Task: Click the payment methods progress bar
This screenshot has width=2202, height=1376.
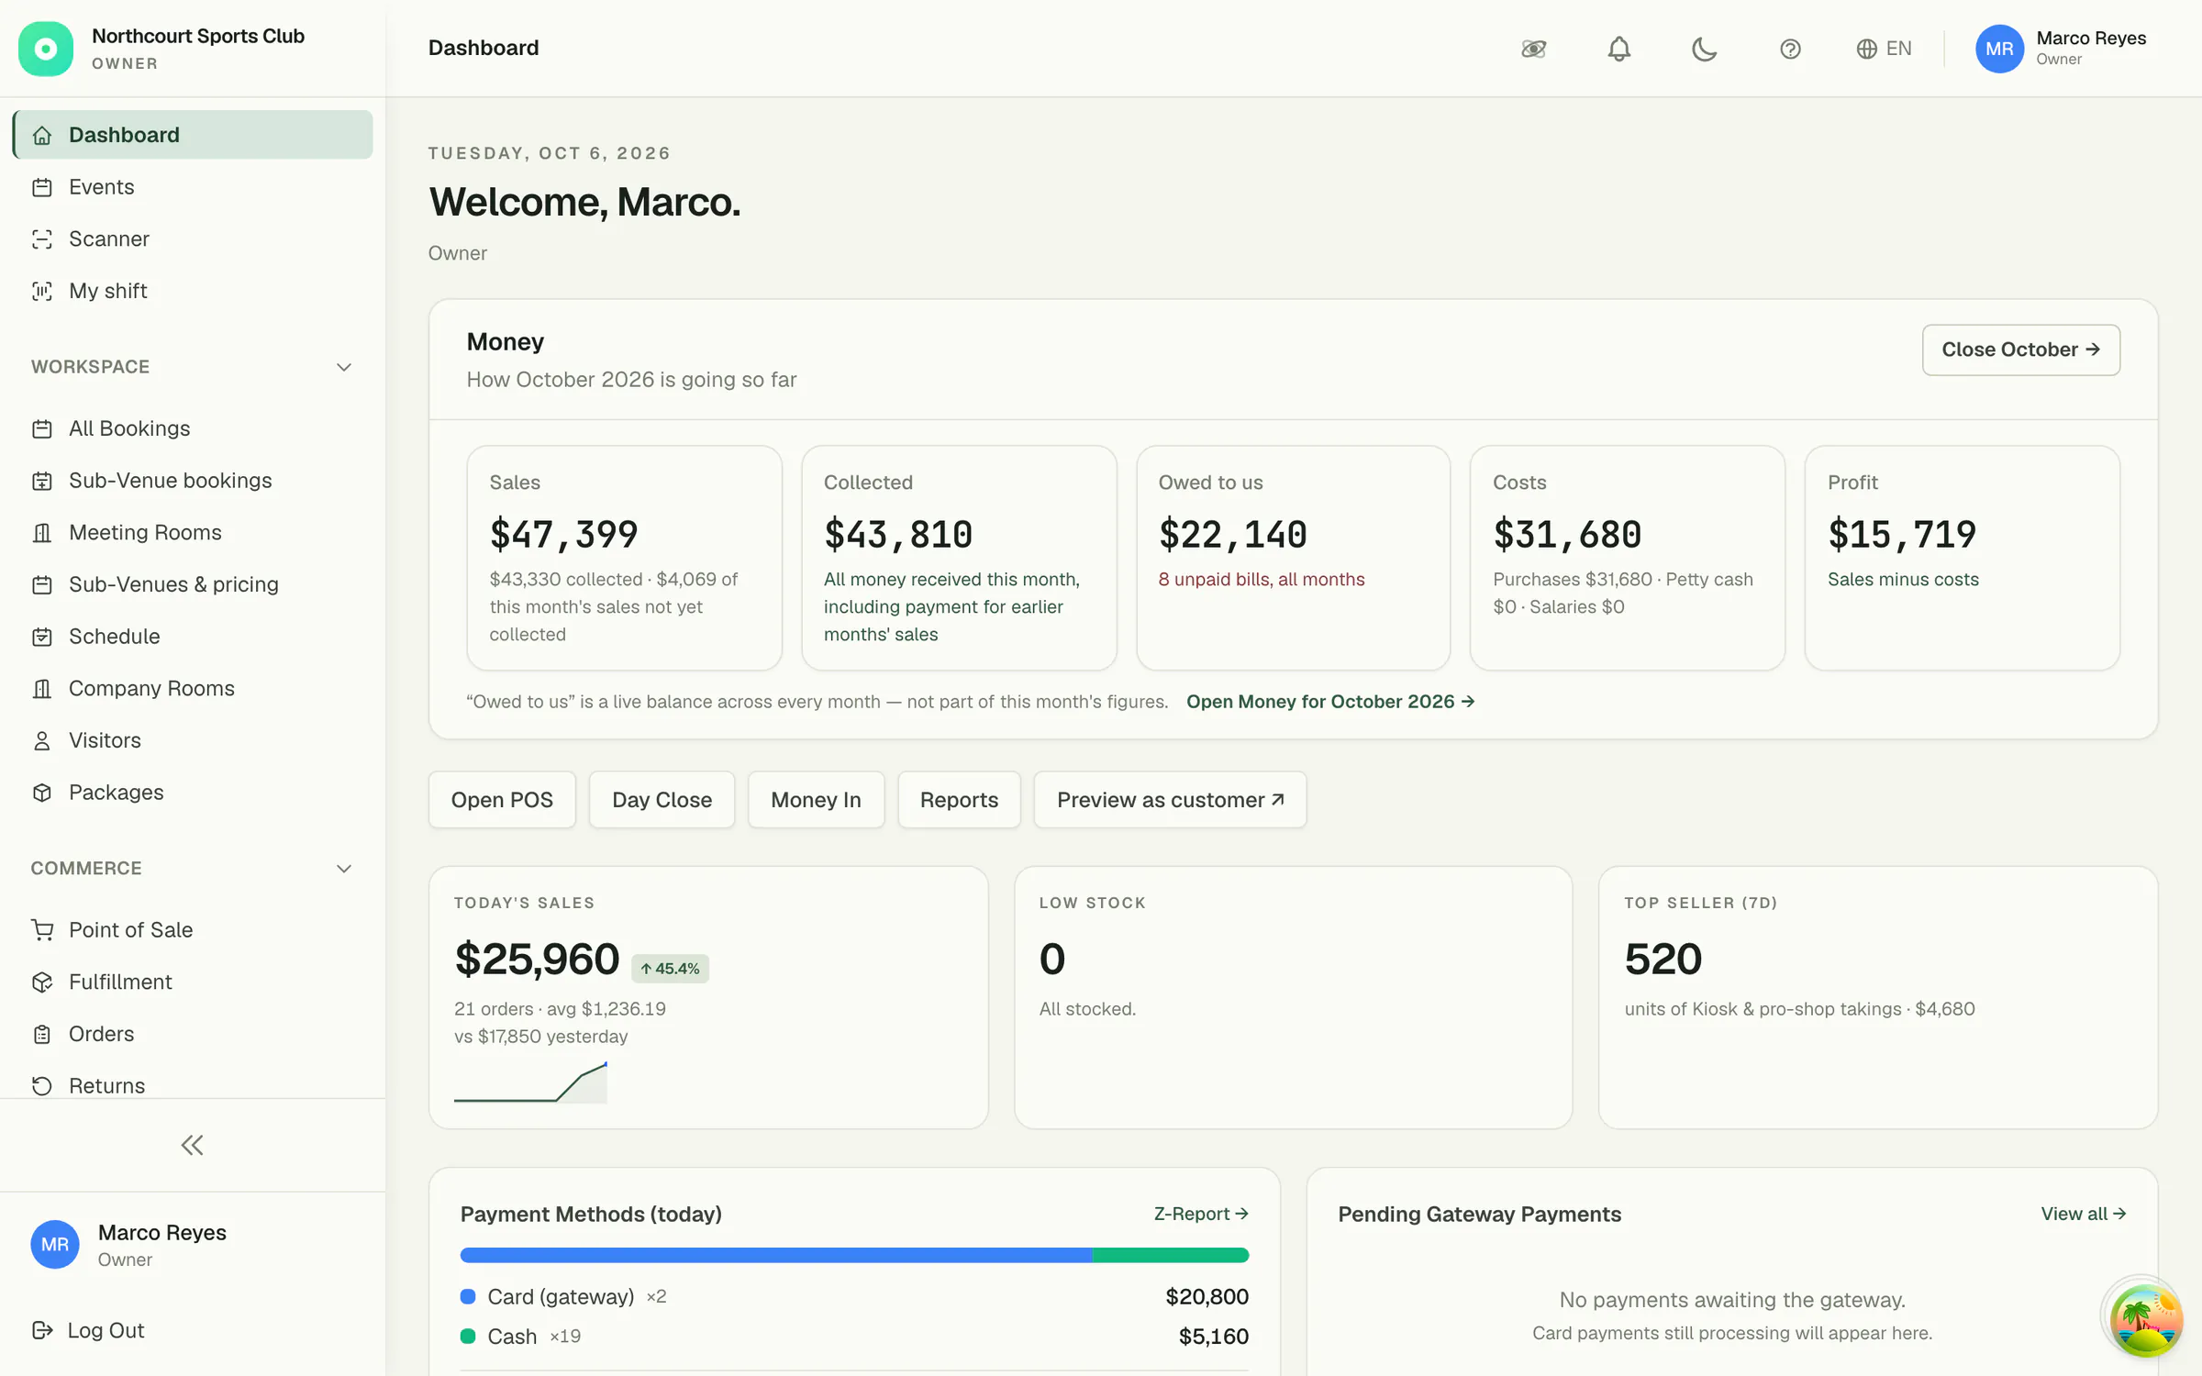Action: tap(854, 1255)
